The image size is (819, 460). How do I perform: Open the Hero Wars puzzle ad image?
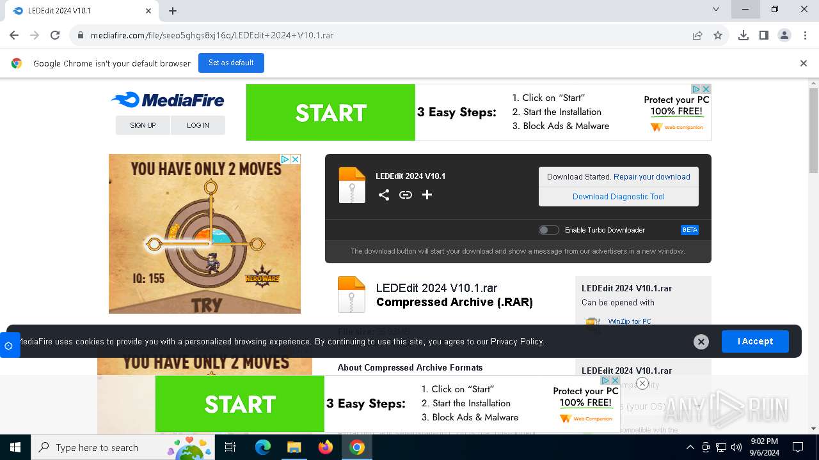tap(205, 234)
